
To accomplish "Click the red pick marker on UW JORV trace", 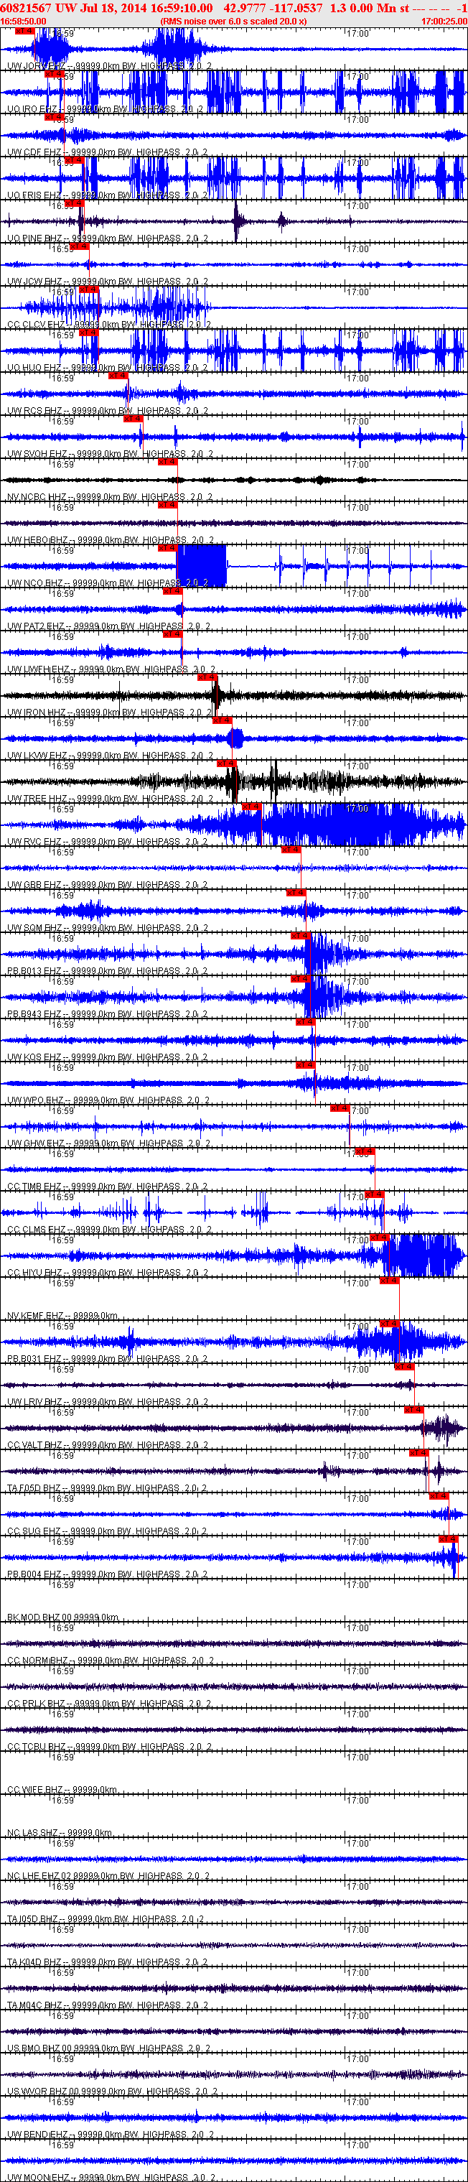I will 24,32.
